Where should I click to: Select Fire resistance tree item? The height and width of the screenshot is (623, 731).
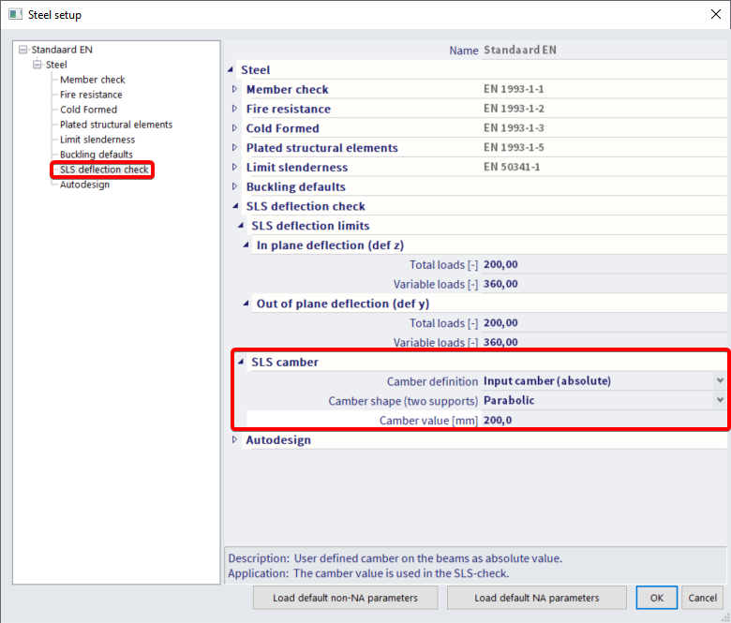pyautogui.click(x=91, y=95)
